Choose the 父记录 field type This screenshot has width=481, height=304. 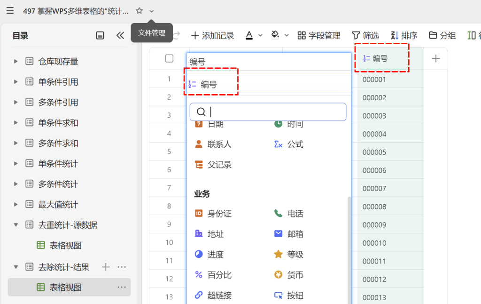[x=213, y=165]
